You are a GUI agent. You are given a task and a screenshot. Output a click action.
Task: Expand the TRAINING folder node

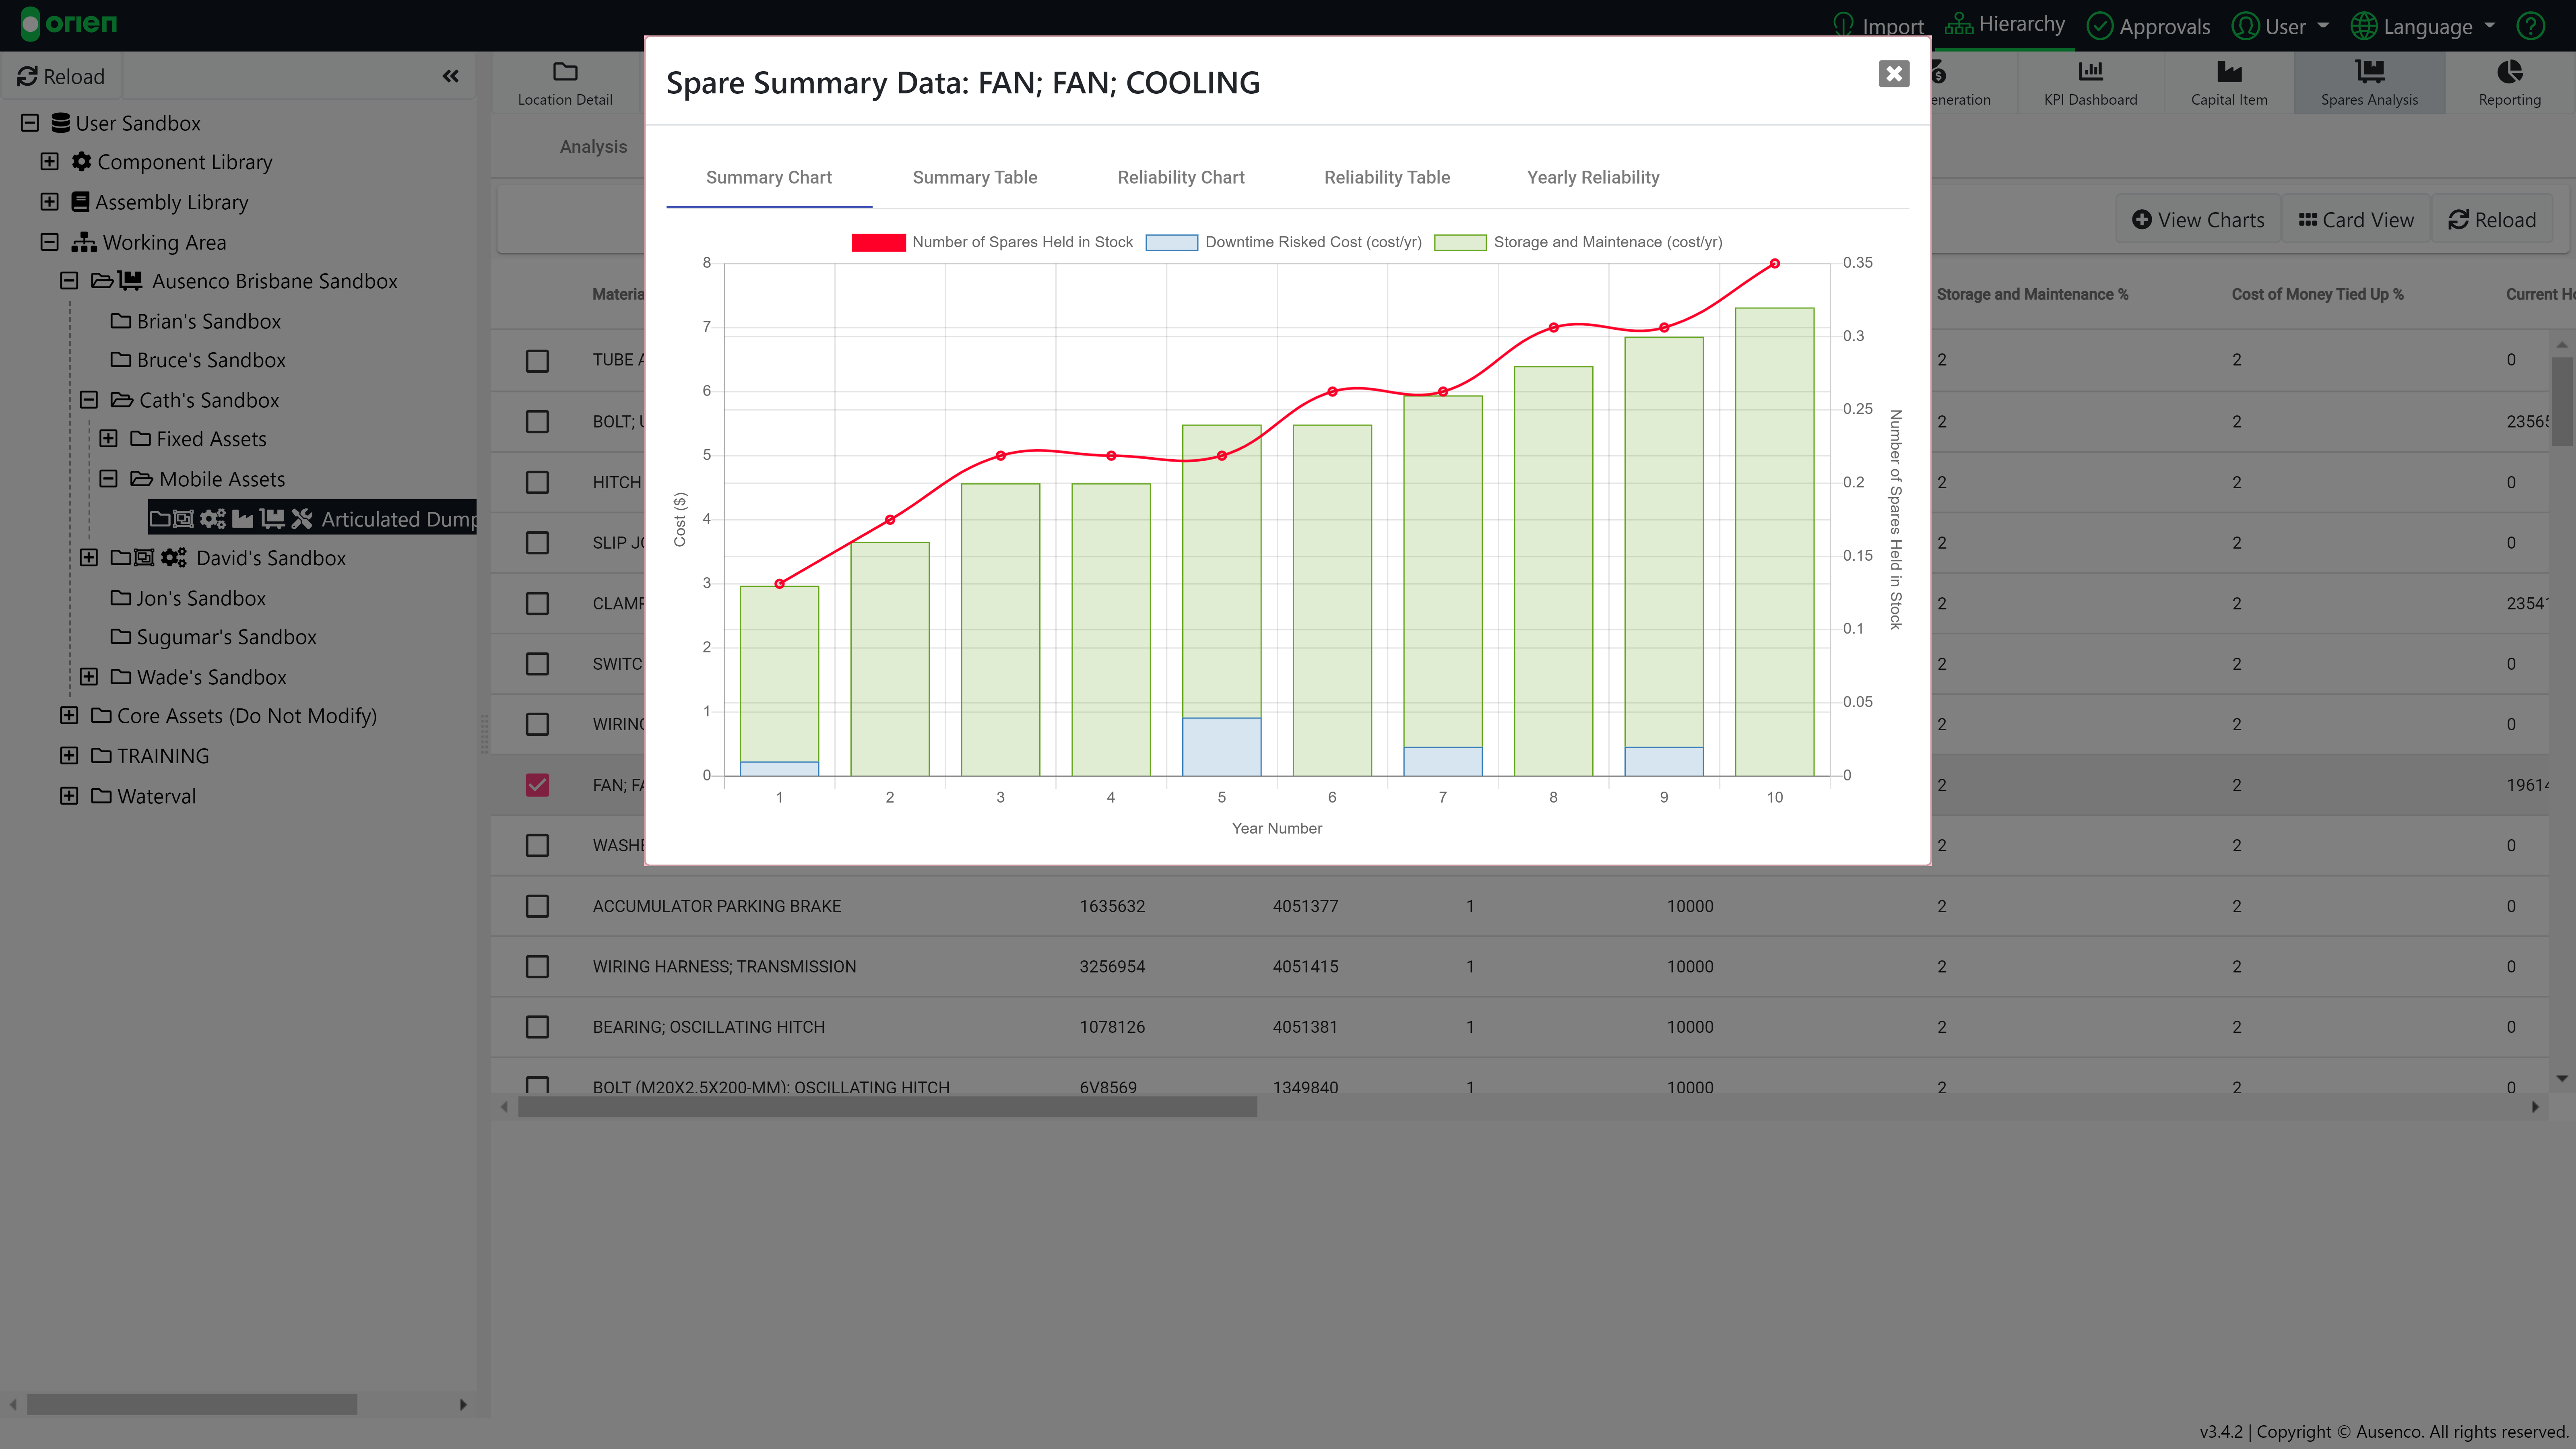tap(69, 755)
